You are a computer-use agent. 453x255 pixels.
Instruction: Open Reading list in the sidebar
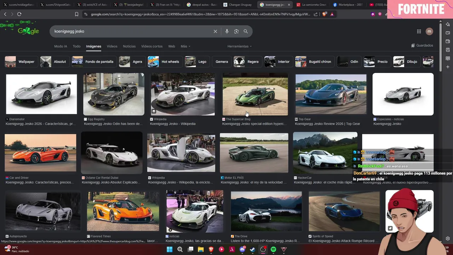[448, 58]
